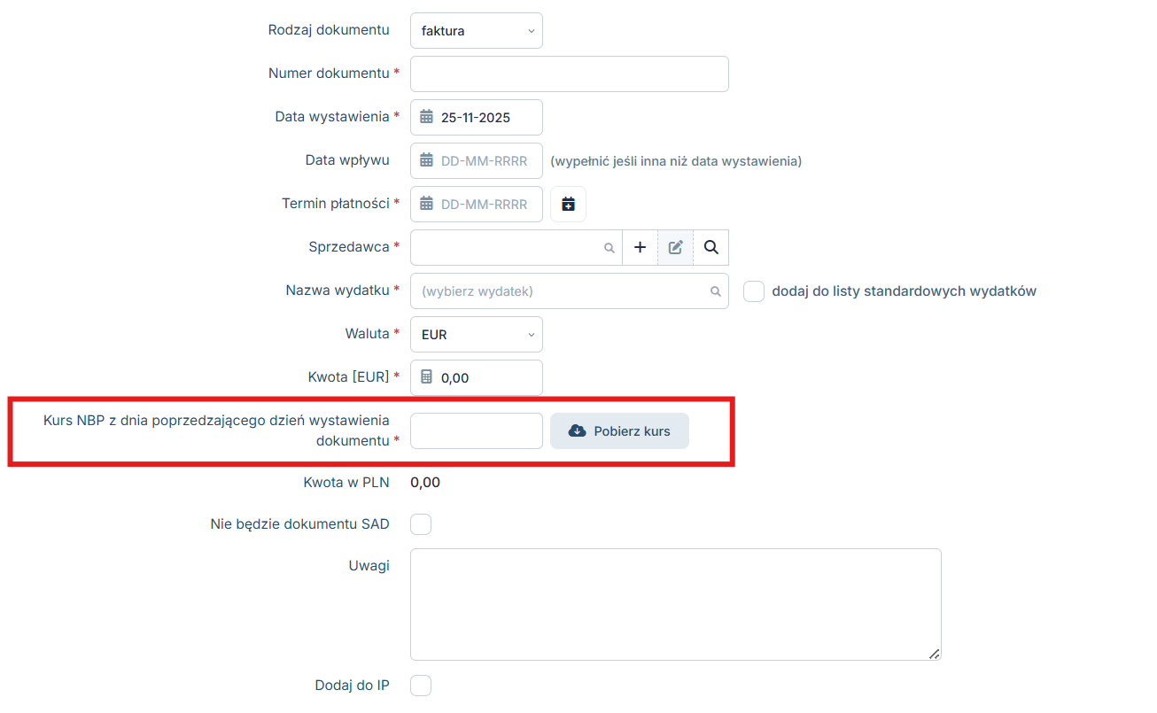Click inside the Uwagi text area
1157x713 pixels.
click(675, 604)
